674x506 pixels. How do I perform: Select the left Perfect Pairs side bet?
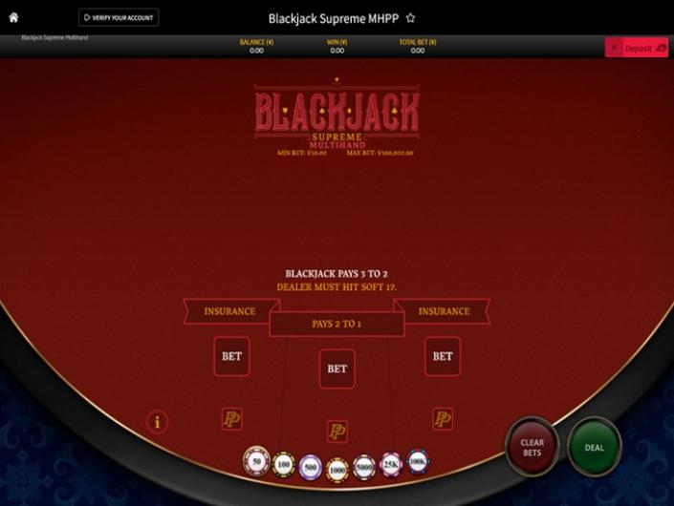(231, 419)
